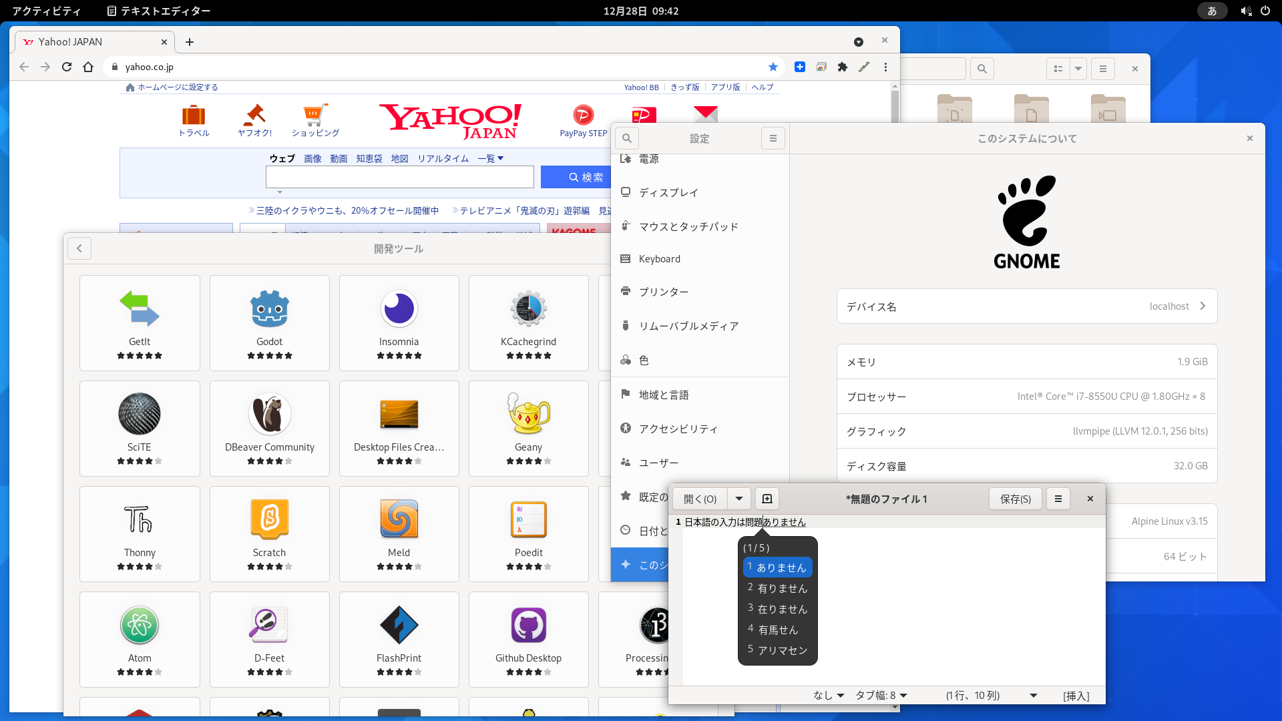Click the input method あ indicator
Viewport: 1282px width, 721px height.
click(1212, 11)
